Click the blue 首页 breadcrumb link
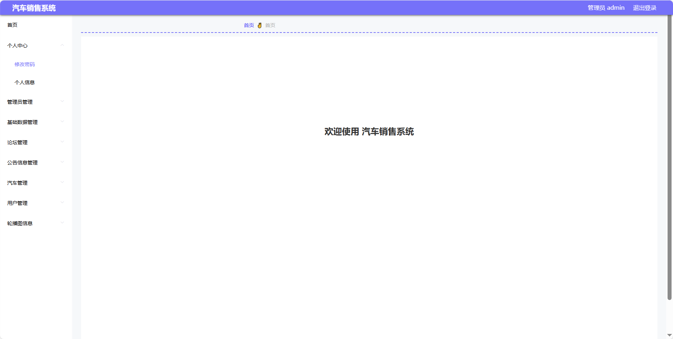 (249, 25)
